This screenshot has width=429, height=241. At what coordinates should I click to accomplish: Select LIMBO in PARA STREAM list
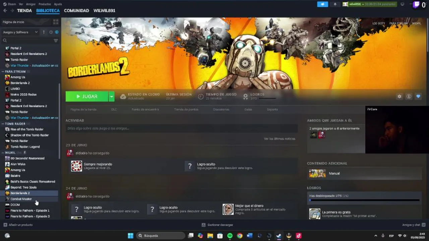(15, 89)
